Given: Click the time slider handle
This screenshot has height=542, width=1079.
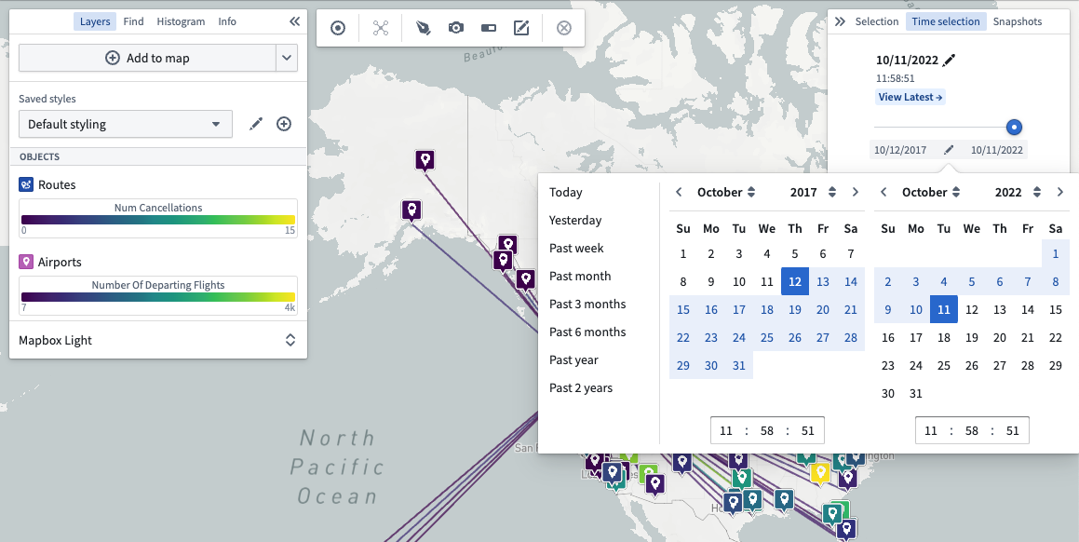Looking at the screenshot, I should (x=1014, y=127).
